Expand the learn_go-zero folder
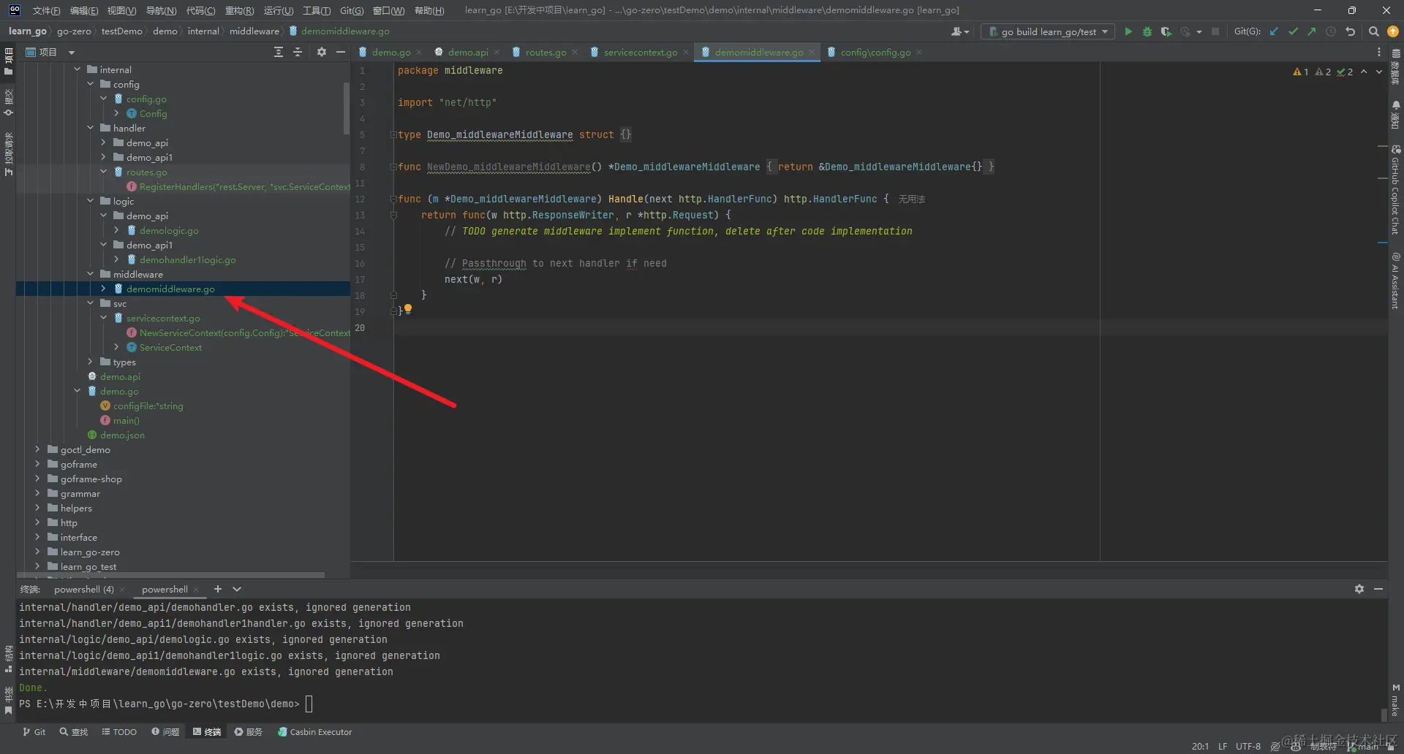 37,552
